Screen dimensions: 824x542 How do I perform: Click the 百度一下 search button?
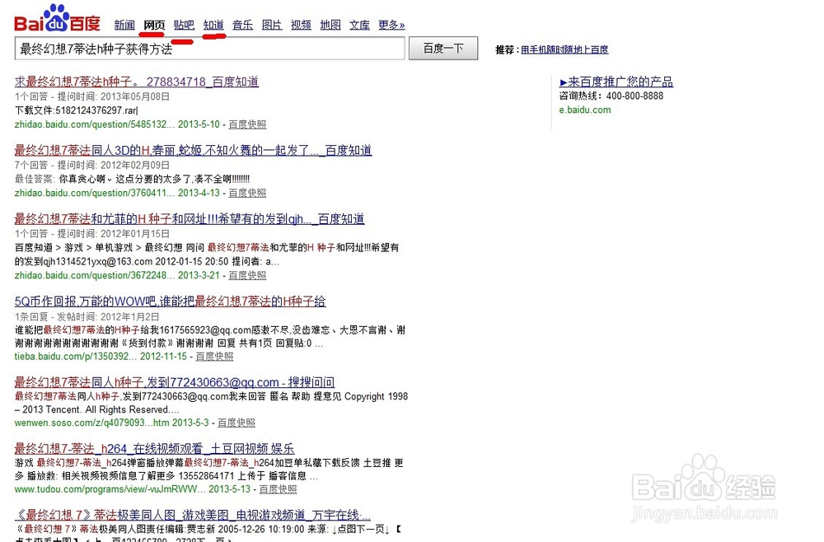coord(443,49)
